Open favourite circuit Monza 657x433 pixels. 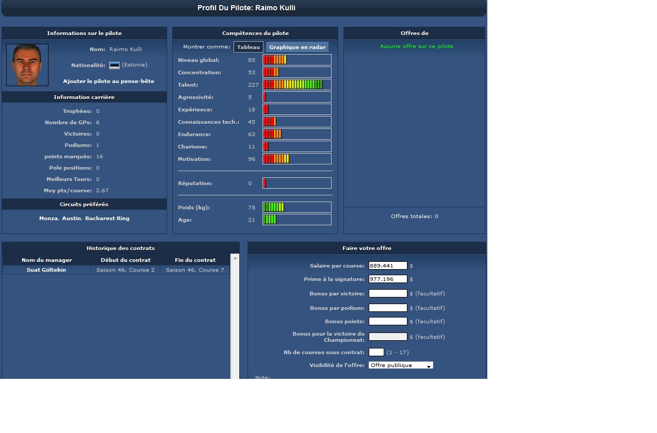48,219
